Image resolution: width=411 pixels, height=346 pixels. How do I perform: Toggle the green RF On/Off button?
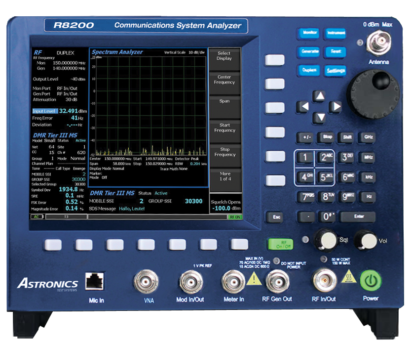(277, 244)
